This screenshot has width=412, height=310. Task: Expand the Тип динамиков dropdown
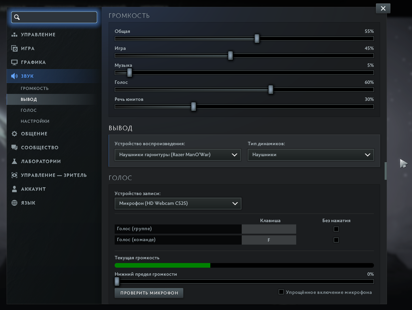(311, 155)
